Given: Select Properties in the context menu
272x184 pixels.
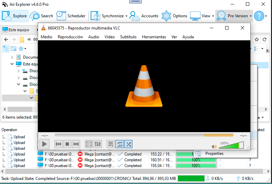Looking at the screenshot, I should tap(214, 154).
